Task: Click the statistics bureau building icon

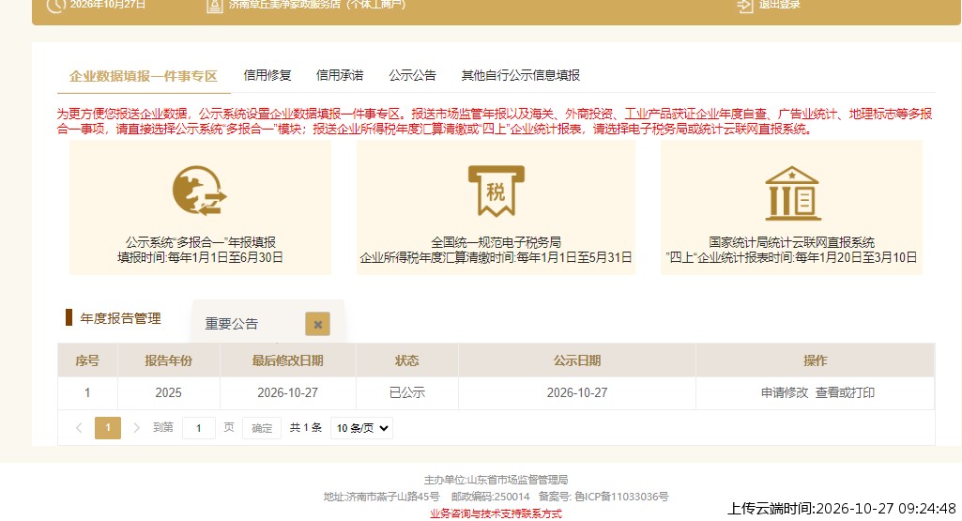Action: coord(792,193)
